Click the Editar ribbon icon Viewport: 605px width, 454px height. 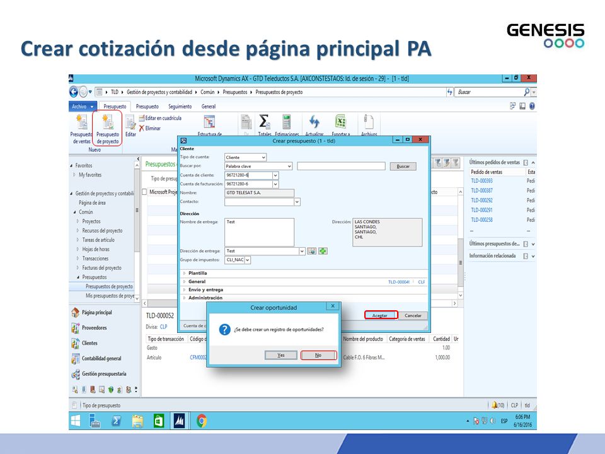click(130, 122)
